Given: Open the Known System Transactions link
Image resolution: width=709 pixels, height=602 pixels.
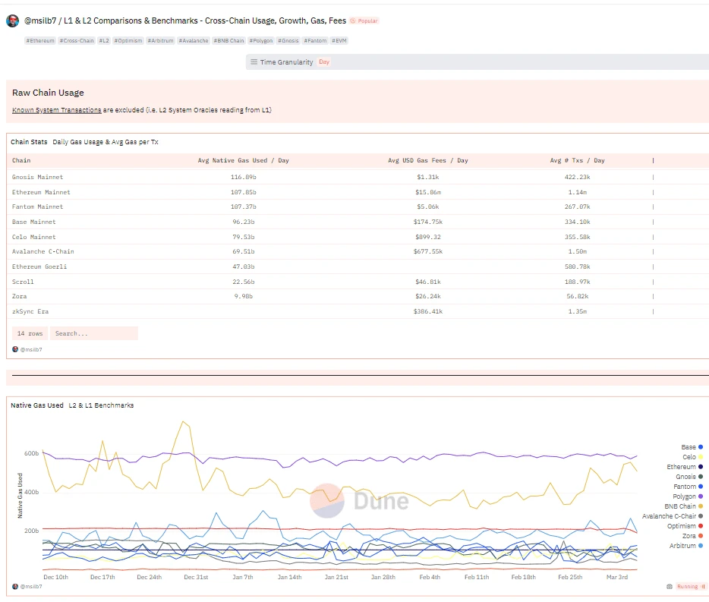Looking at the screenshot, I should point(56,110).
